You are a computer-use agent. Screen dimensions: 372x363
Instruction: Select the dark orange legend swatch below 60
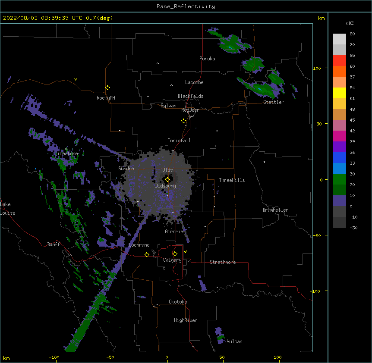pyautogui.click(x=339, y=71)
